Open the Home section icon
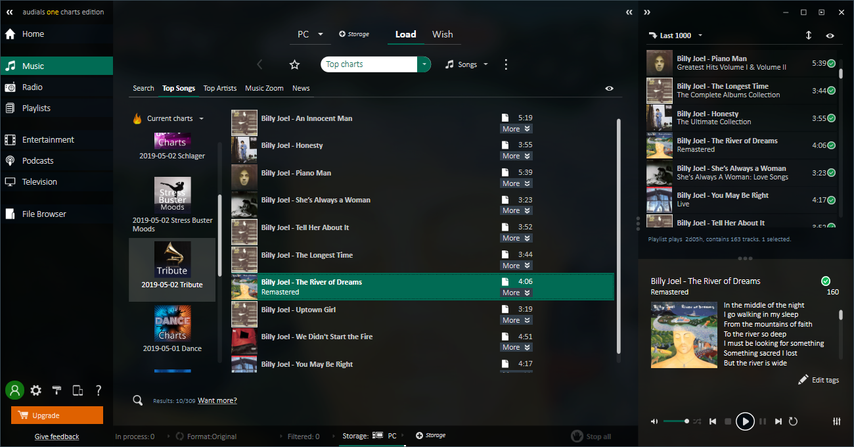Image resolution: width=854 pixels, height=447 pixels. coord(10,34)
